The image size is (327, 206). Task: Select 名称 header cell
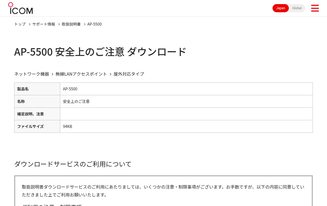[x=37, y=102]
